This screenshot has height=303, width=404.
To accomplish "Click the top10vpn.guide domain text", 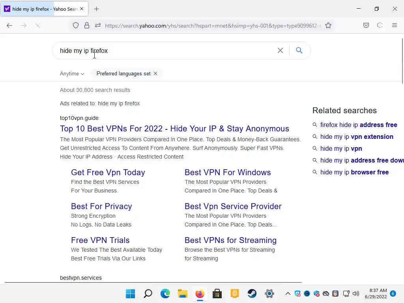I will pyautogui.click(x=79, y=118).
